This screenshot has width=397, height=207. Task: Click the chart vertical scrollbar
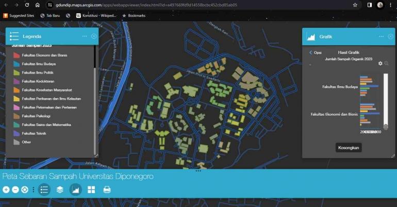coord(386,101)
